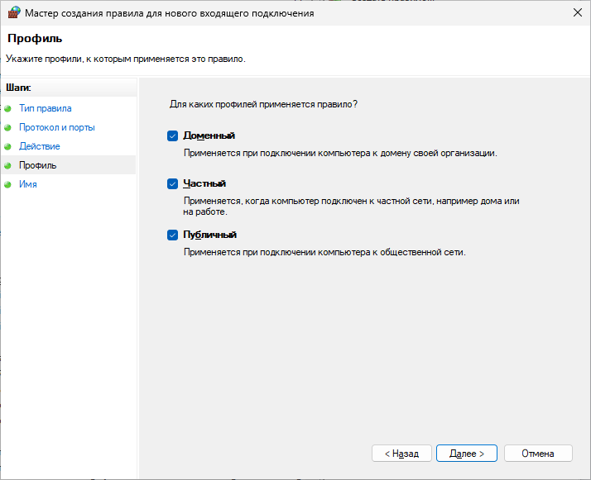Image resolution: width=591 pixels, height=480 pixels.
Task: Disable the Публичный profile checkbox
Action: [x=173, y=235]
